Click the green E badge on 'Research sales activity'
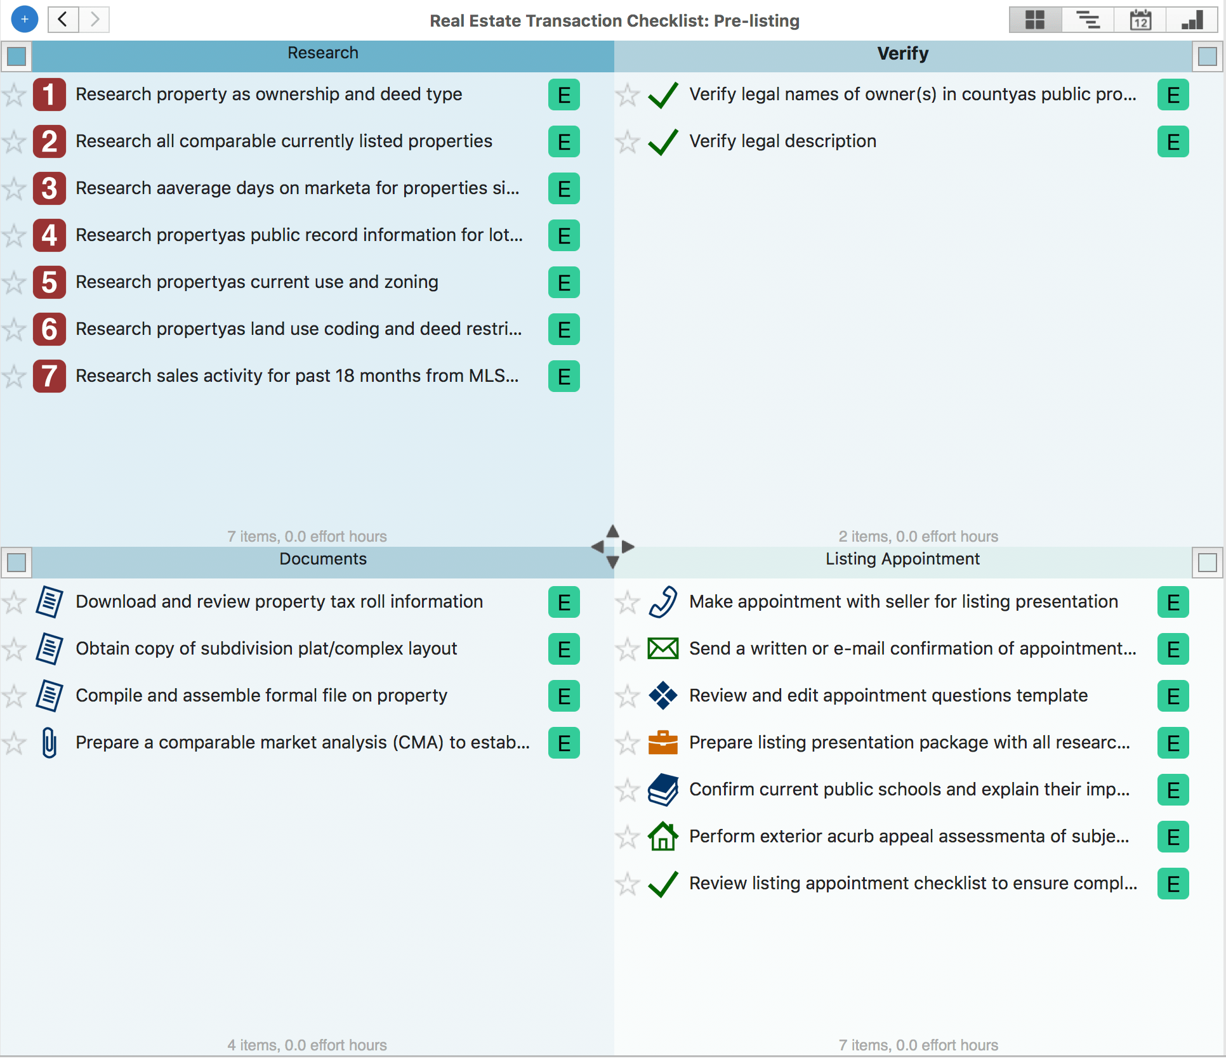The height and width of the screenshot is (1058, 1226). click(564, 376)
